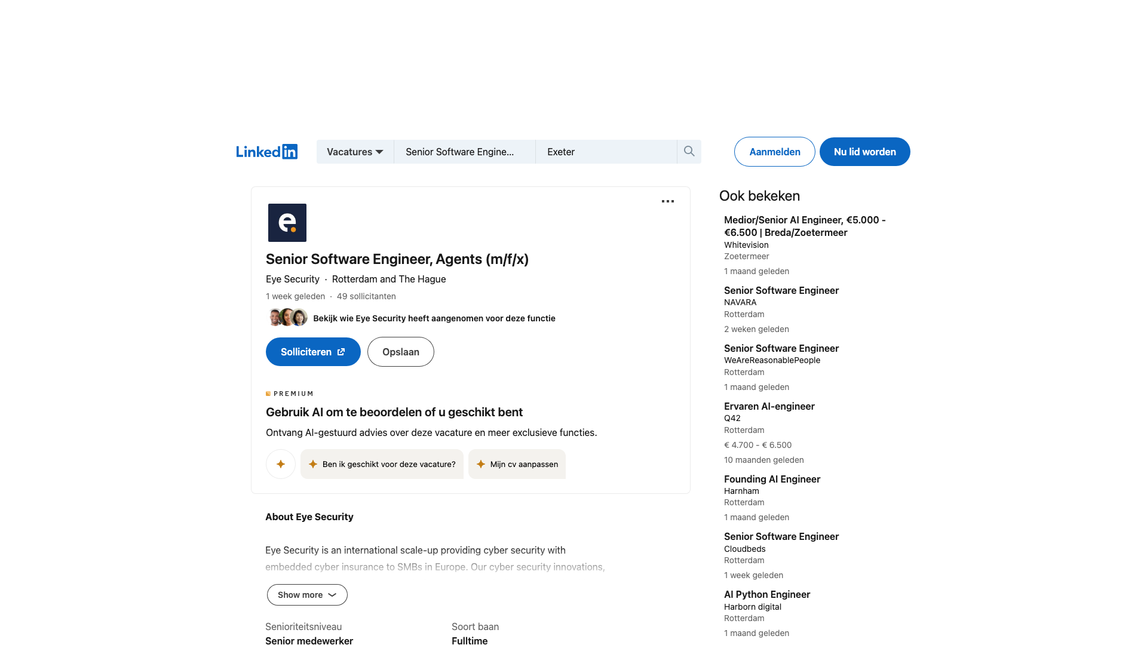Image resolution: width=1147 pixels, height=645 pixels.
Task: Open the Eye Security company logo
Action: [287, 223]
